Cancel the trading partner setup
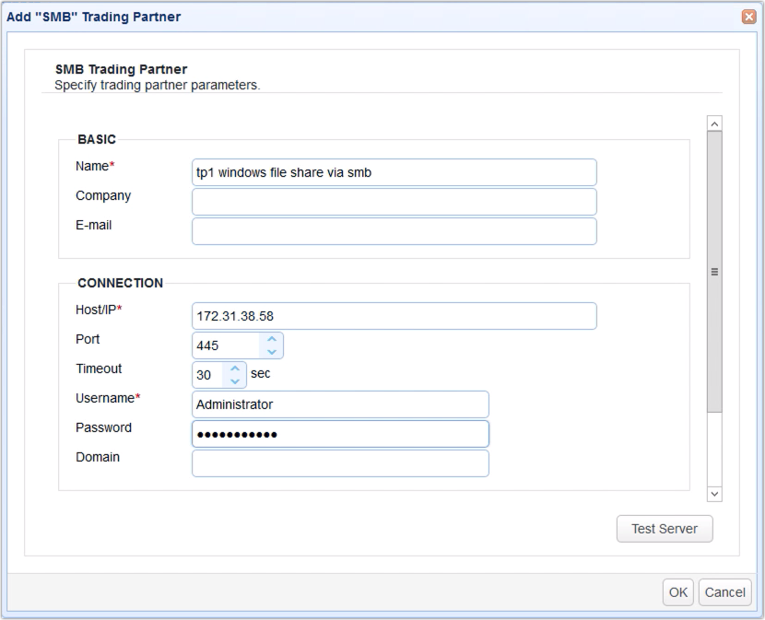This screenshot has height=620, width=765. (724, 592)
